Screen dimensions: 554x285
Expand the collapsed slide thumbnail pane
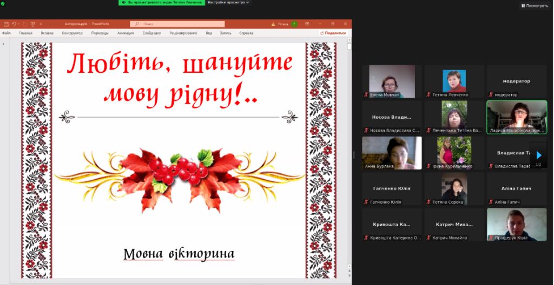[x=4, y=44]
